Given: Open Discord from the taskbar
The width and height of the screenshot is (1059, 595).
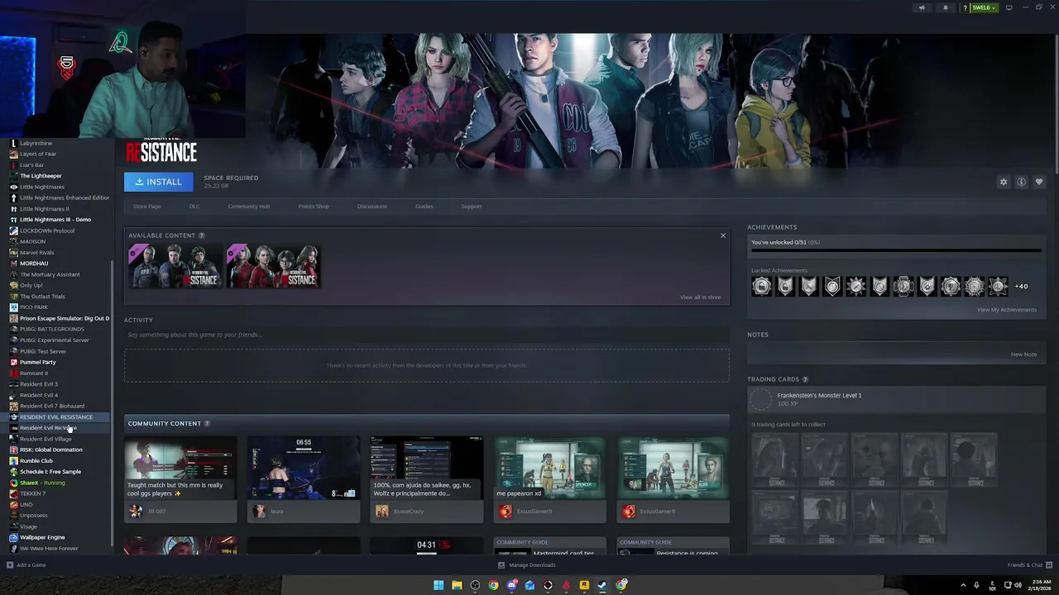Looking at the screenshot, I should click(x=511, y=585).
